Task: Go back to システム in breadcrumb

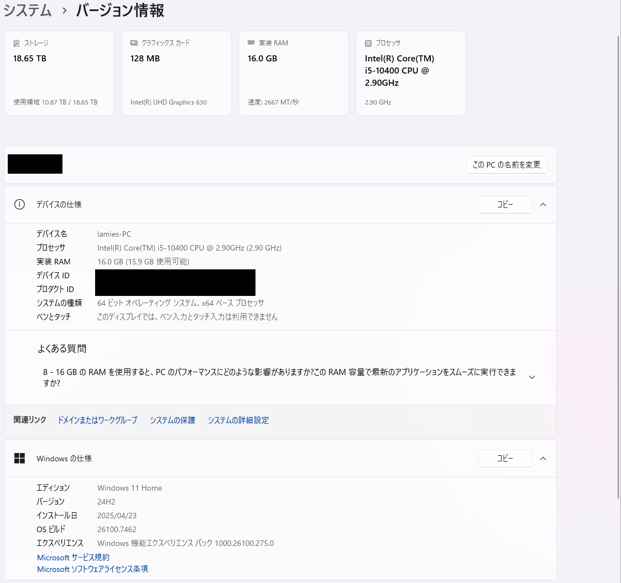Action: pyautogui.click(x=28, y=11)
